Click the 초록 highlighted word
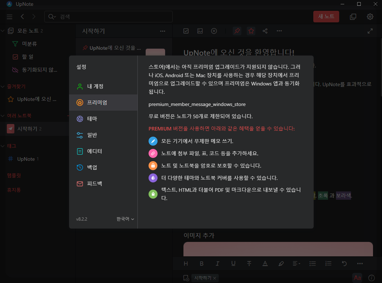This screenshot has height=283, width=382. (323, 196)
